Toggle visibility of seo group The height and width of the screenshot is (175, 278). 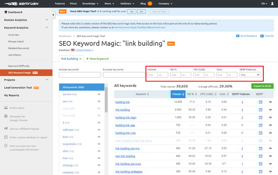(x=99, y=102)
